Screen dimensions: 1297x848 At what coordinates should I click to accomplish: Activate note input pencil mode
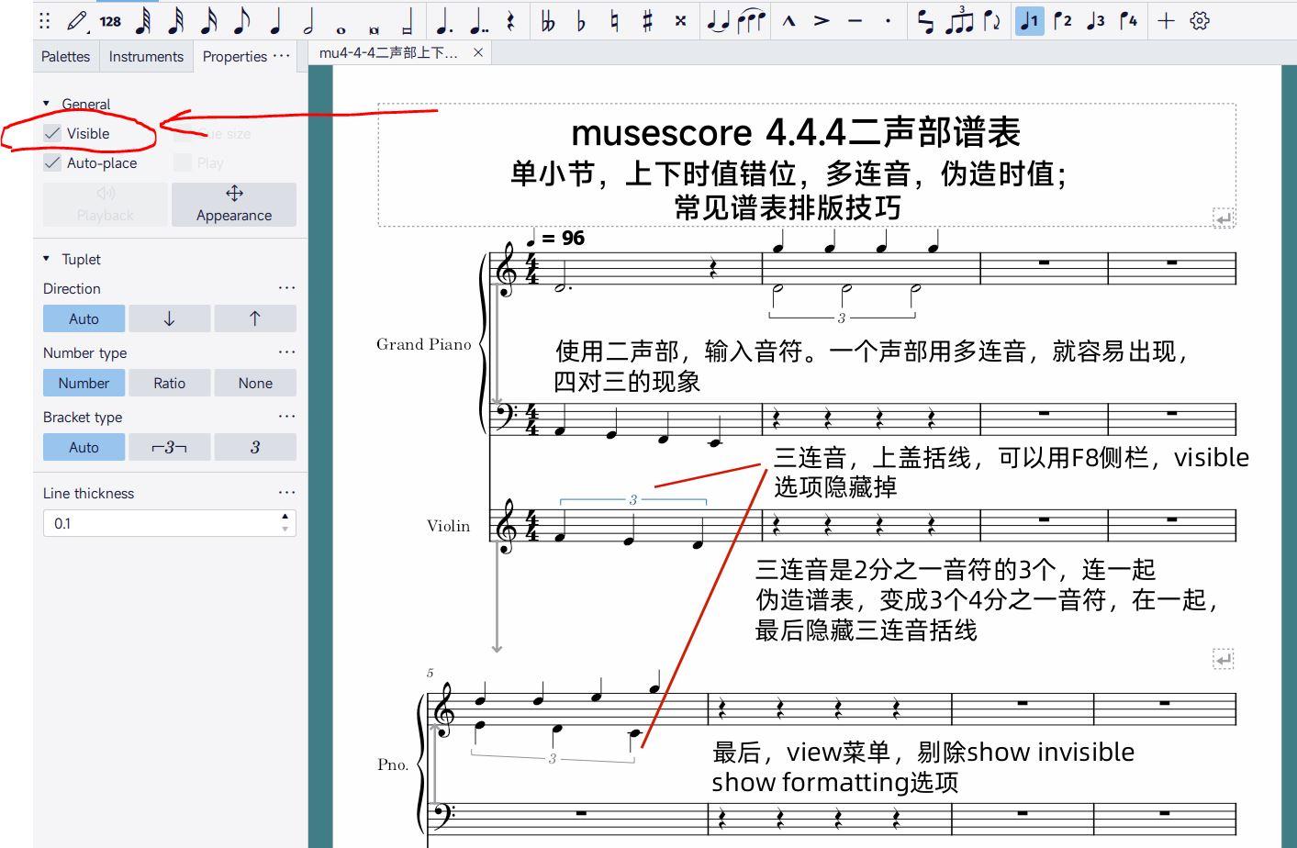[x=75, y=20]
